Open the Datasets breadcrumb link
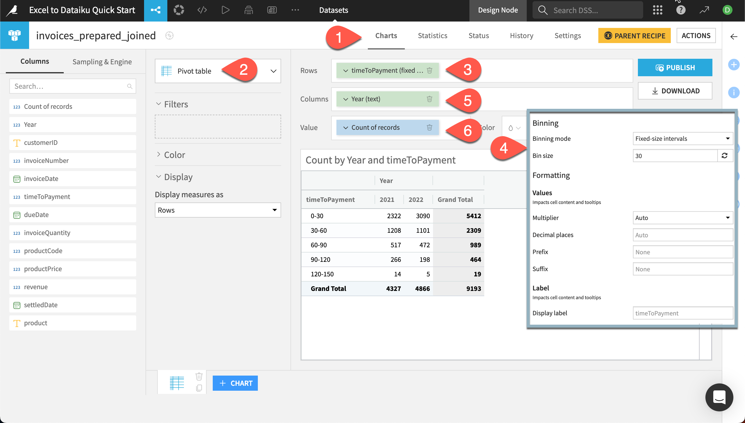 tap(334, 10)
